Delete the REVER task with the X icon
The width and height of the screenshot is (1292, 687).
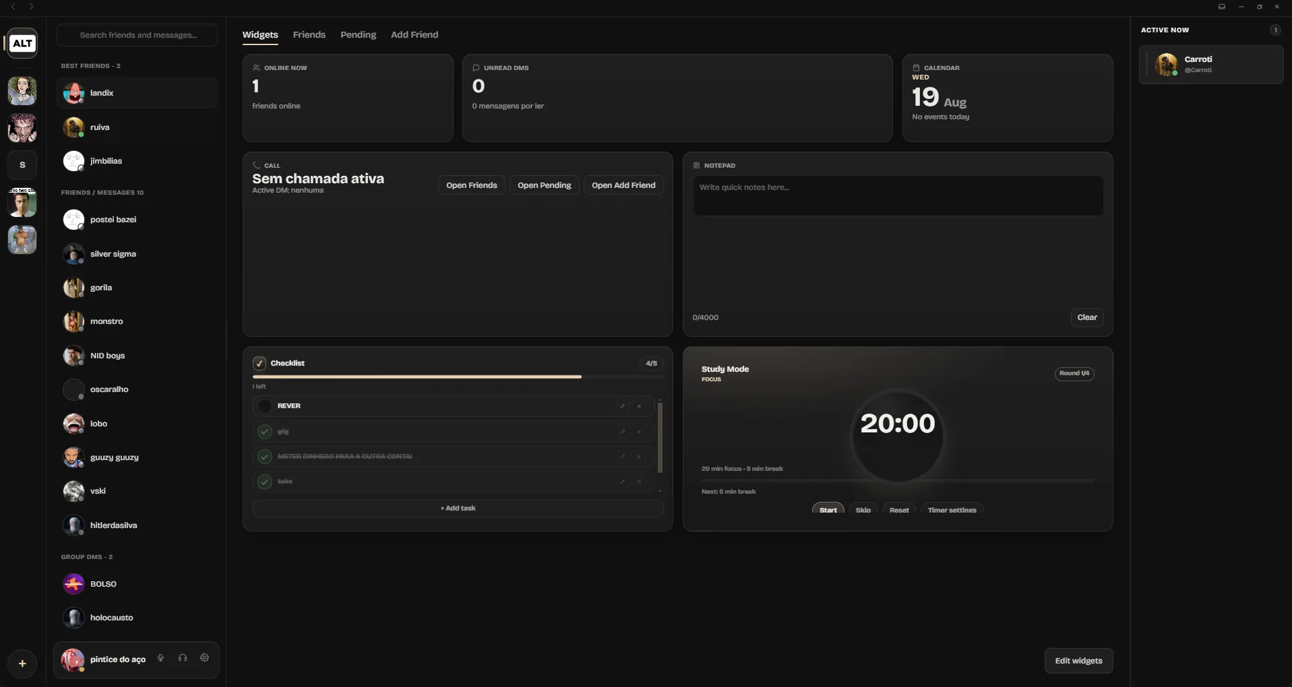[639, 406]
